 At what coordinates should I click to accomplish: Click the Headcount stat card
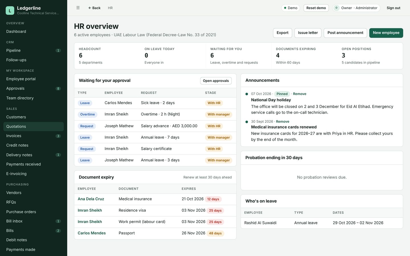point(107,56)
